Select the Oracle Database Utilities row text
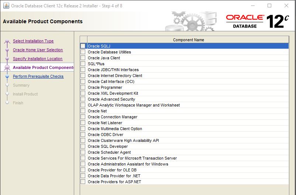 click(109, 52)
